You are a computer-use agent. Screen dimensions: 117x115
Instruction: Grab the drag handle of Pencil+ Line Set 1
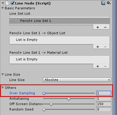click(12, 21)
